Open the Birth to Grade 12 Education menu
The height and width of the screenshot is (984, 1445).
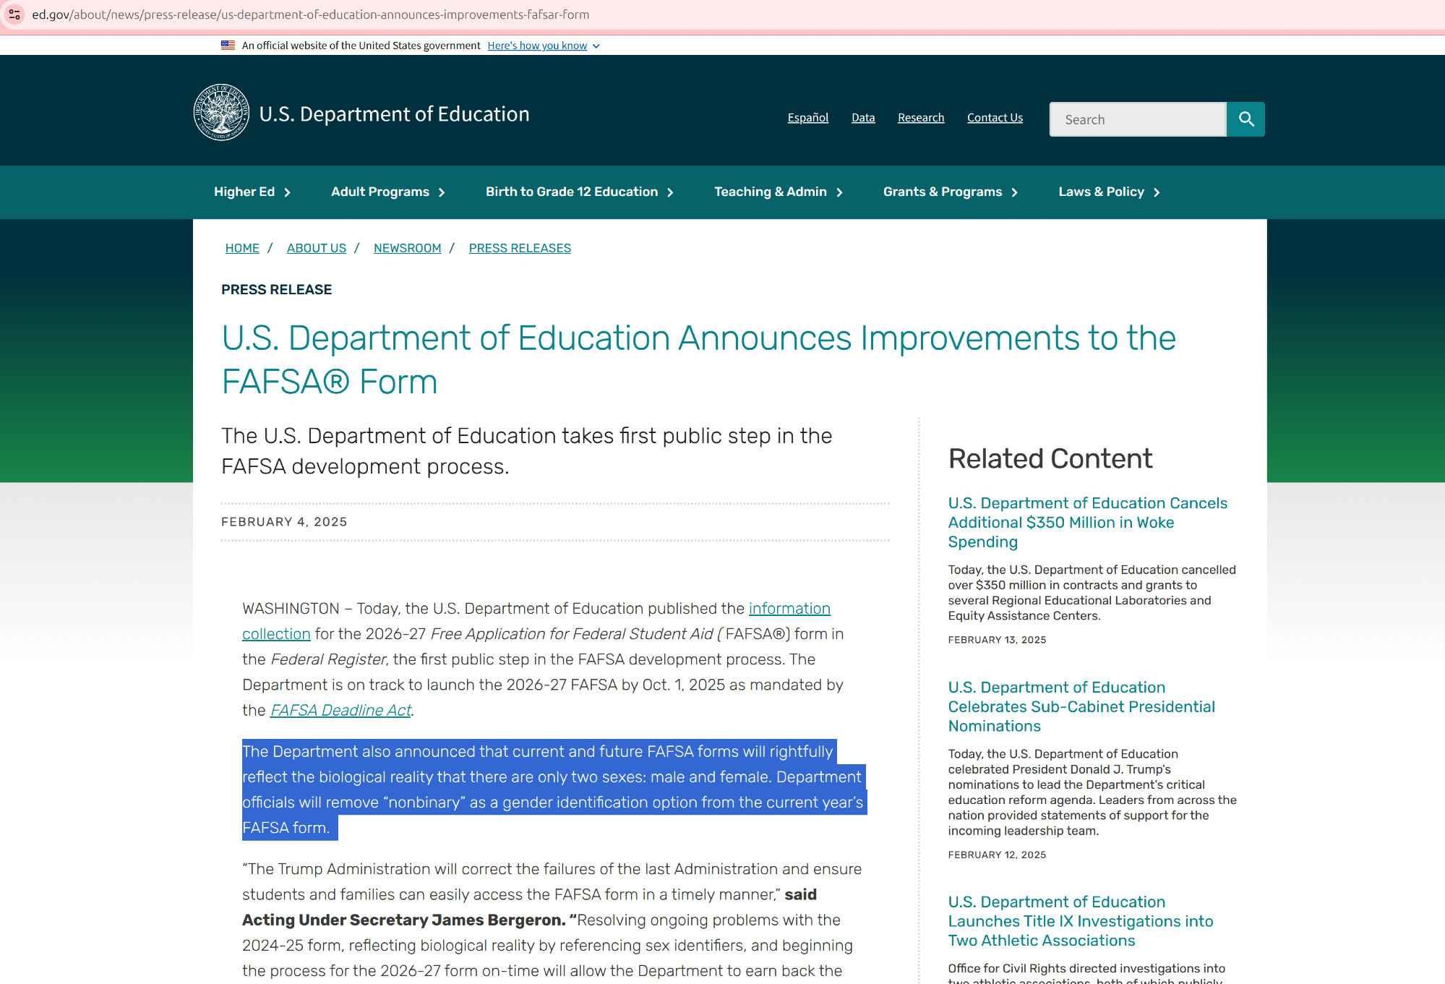580,192
